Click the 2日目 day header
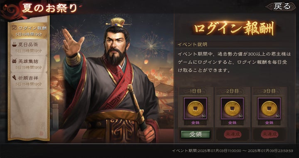This screenshot has height=158, width=299. tap(232, 91)
